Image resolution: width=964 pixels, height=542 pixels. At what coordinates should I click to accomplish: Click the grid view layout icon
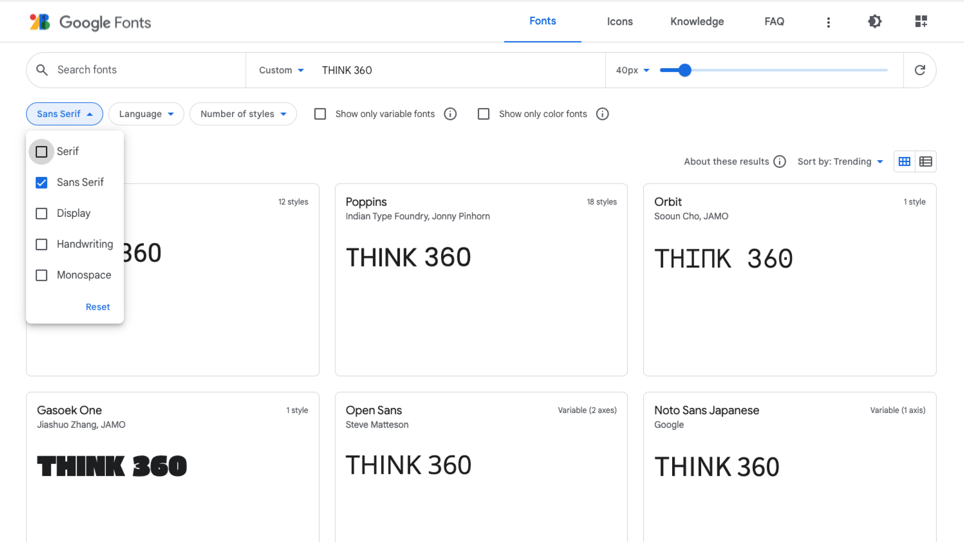[x=905, y=161]
